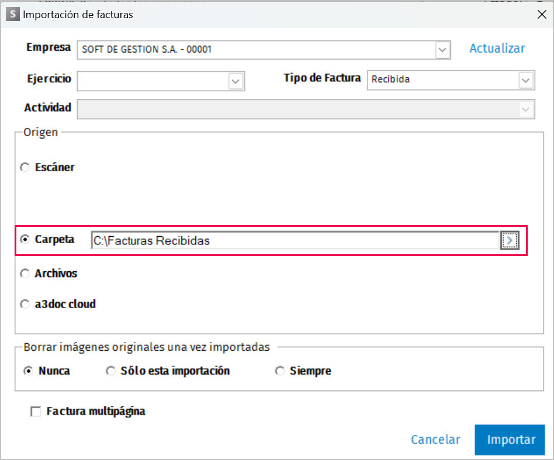Select the Carpeta origin radio button
The image size is (554, 460).
point(25,239)
